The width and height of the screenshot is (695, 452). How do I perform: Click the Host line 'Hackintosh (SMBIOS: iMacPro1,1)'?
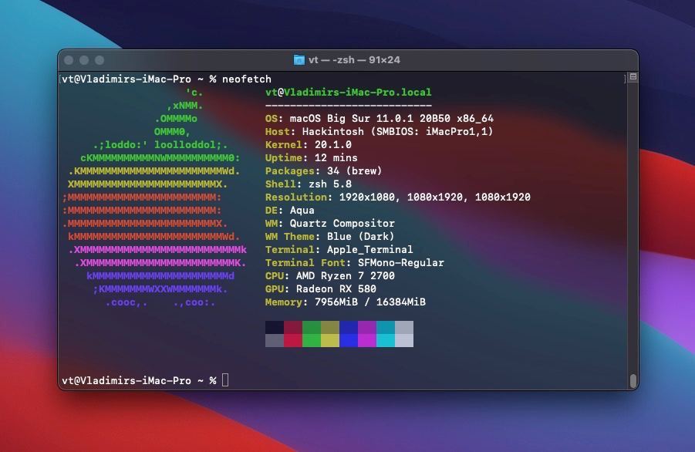(397, 132)
